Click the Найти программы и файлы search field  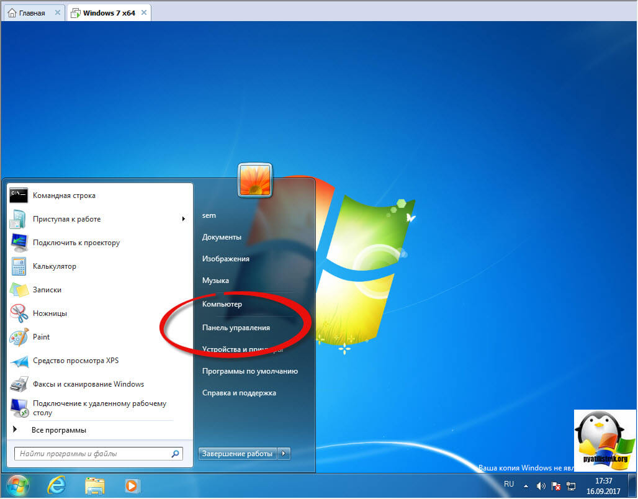pos(92,454)
